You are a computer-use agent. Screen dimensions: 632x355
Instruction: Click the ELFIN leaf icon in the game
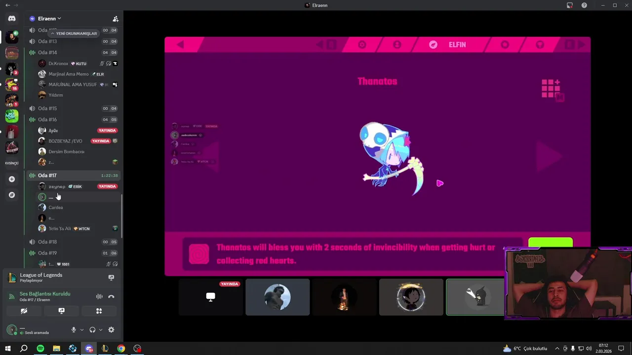[x=433, y=44]
